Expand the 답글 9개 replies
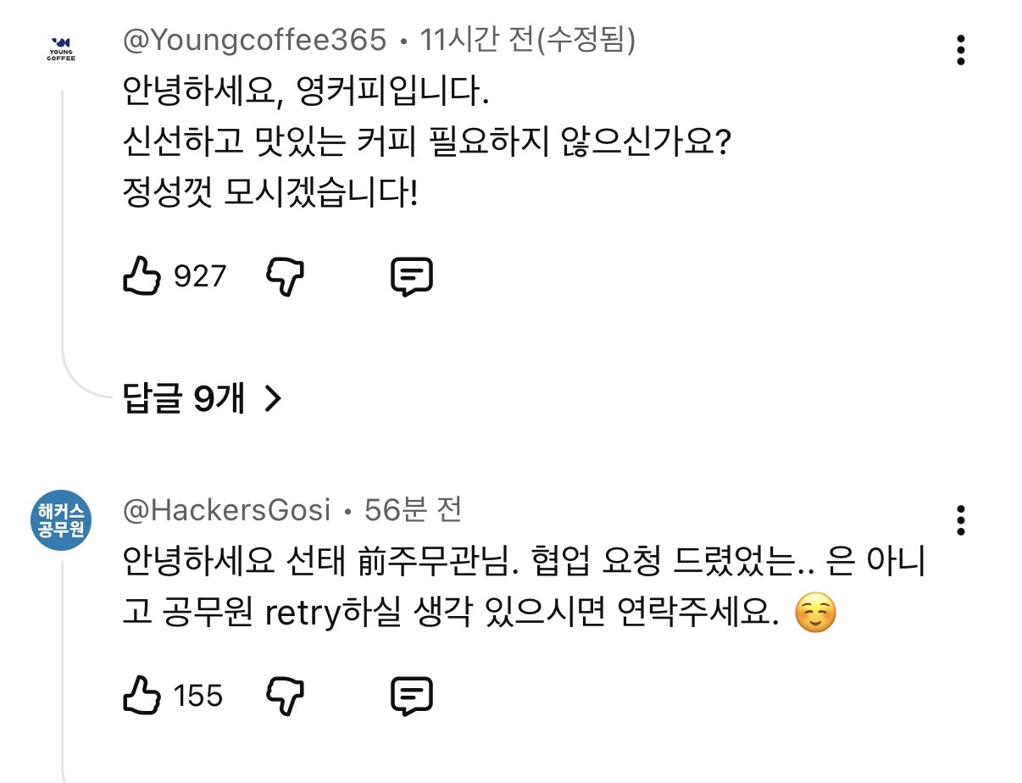 202,398
